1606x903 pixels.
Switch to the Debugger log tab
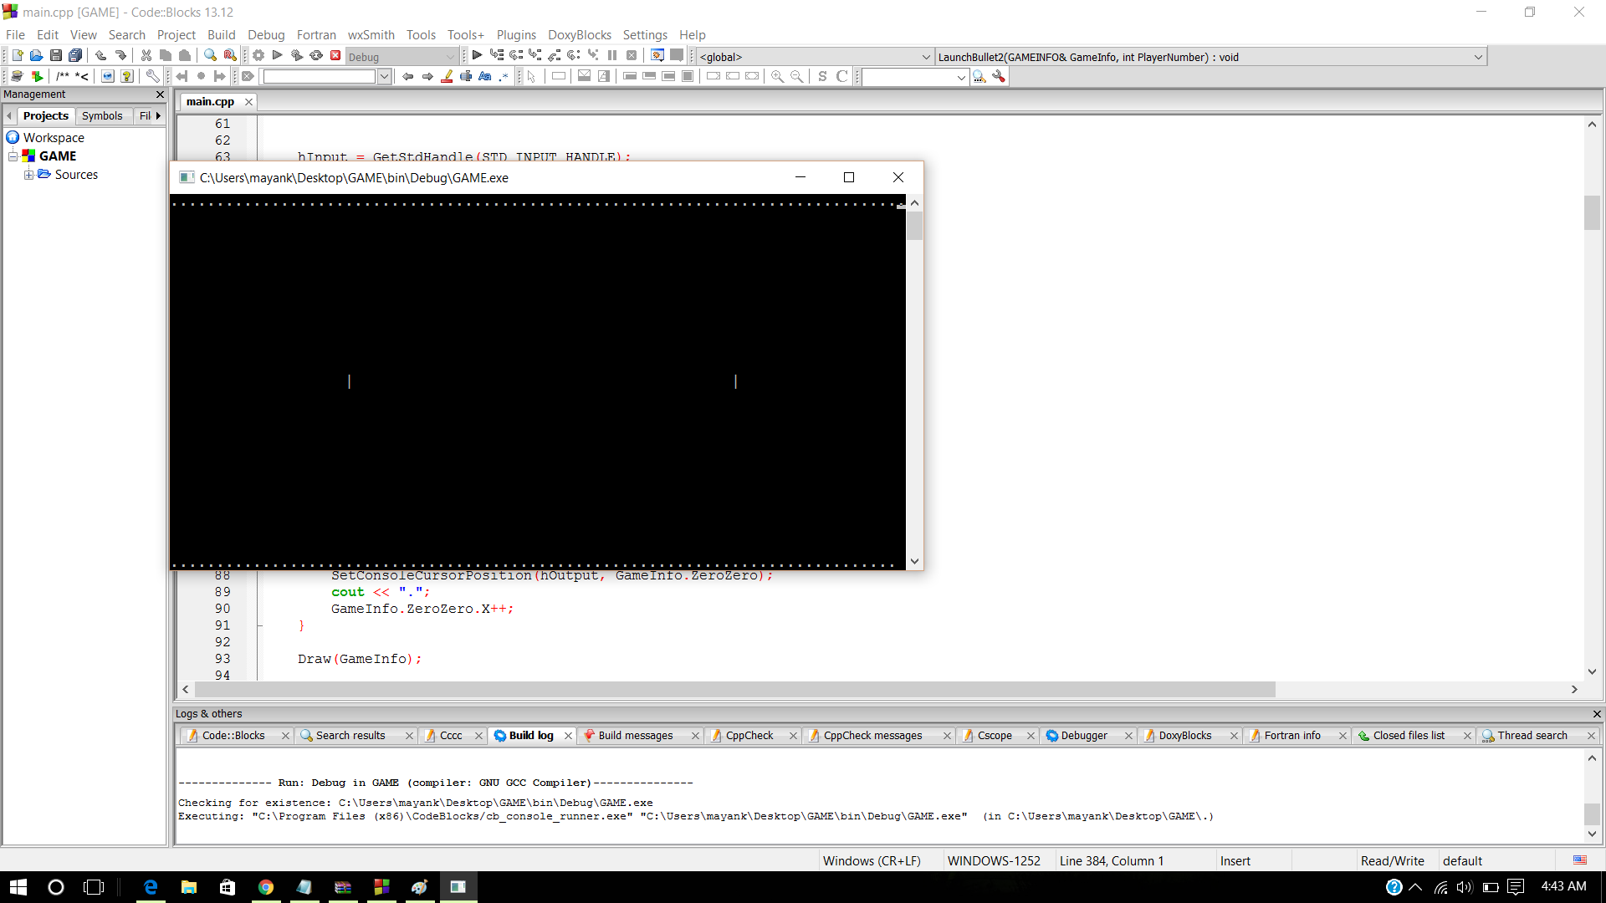[x=1083, y=735]
